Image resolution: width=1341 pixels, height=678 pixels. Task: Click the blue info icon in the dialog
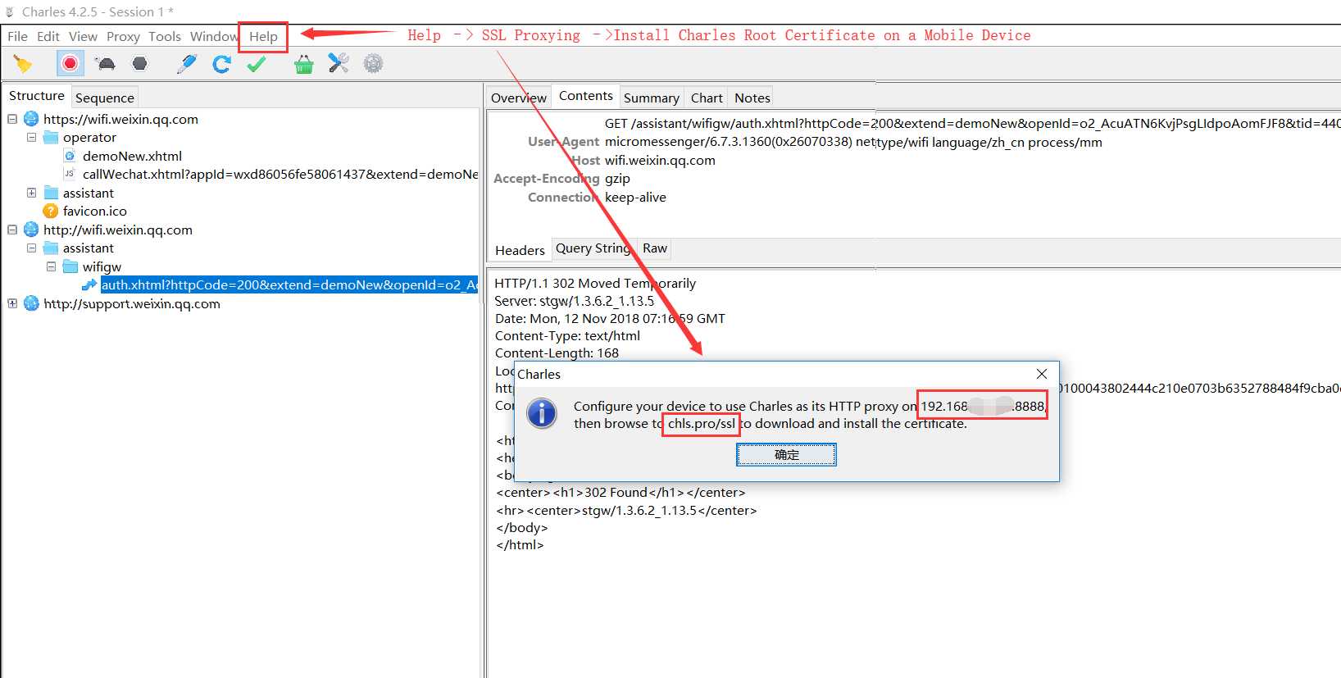[x=542, y=413]
